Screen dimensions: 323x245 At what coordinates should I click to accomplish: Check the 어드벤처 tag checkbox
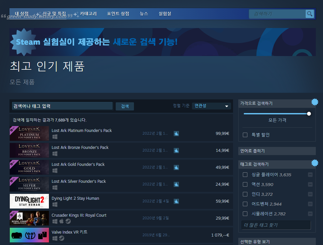coord(245,204)
